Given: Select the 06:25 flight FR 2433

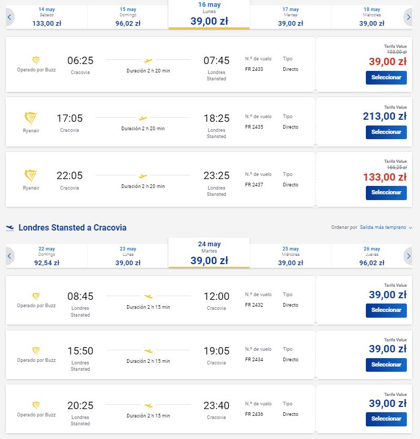Looking at the screenshot, I should point(386,78).
